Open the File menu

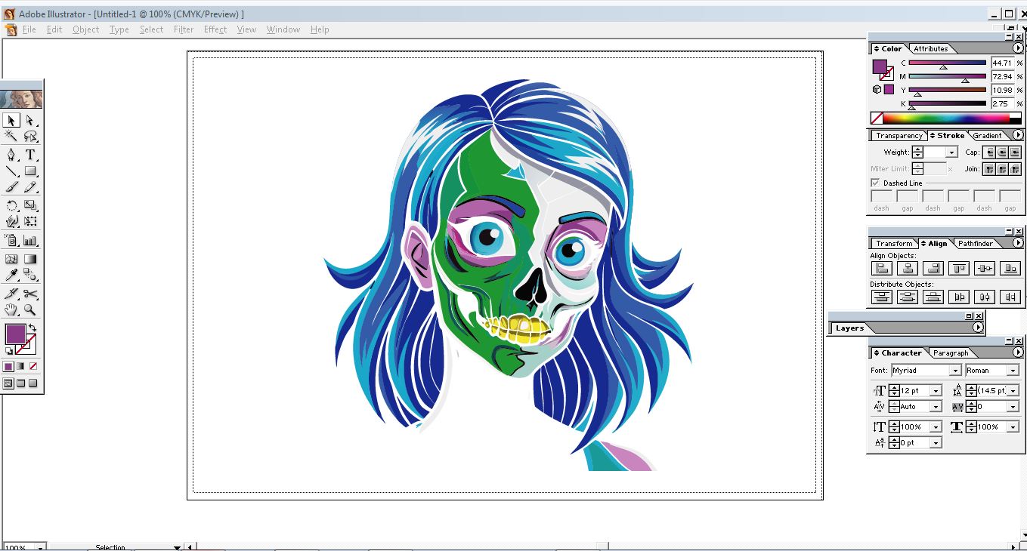tap(29, 29)
